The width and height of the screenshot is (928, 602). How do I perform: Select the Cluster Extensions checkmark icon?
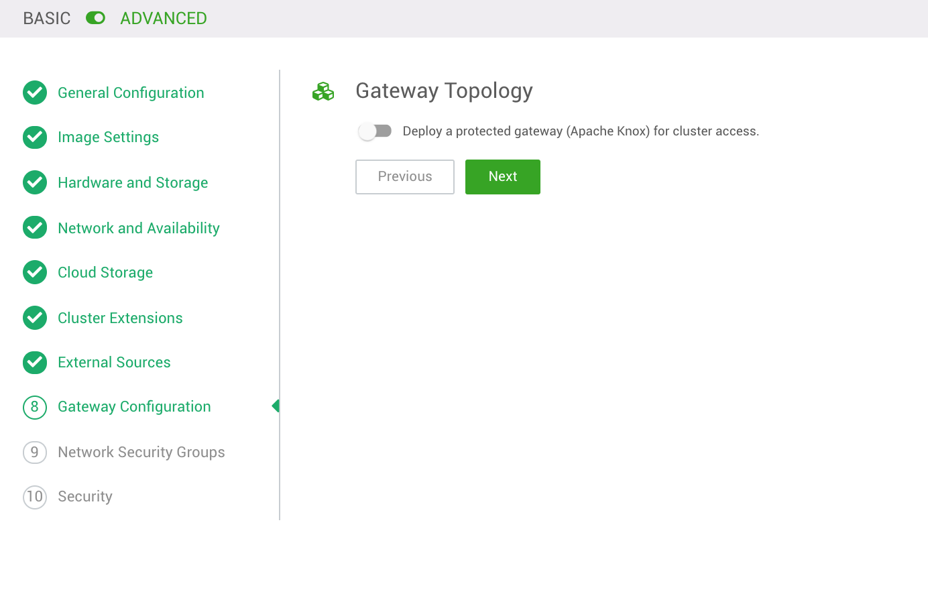(x=35, y=318)
